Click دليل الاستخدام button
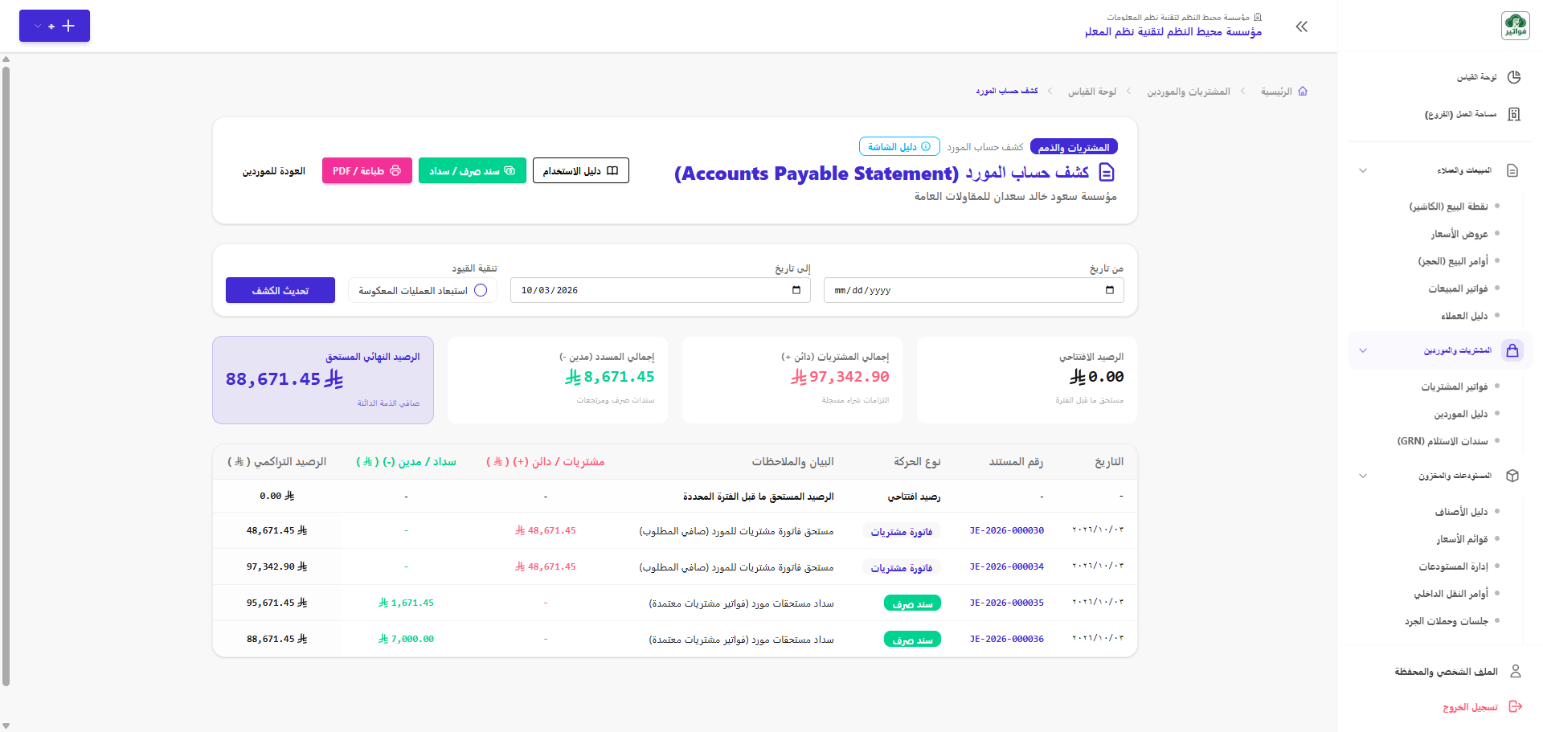 tap(581, 170)
